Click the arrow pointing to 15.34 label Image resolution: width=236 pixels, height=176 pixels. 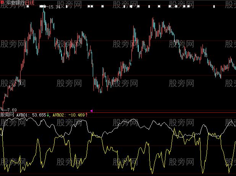point(47,7)
